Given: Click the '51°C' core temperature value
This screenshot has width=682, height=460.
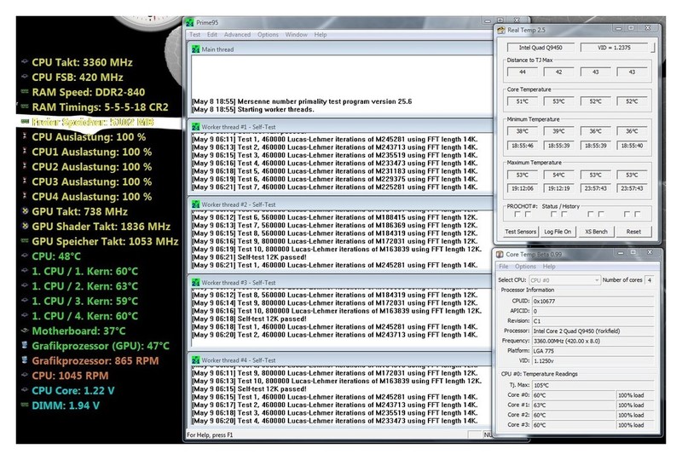Looking at the screenshot, I should coord(523,101).
